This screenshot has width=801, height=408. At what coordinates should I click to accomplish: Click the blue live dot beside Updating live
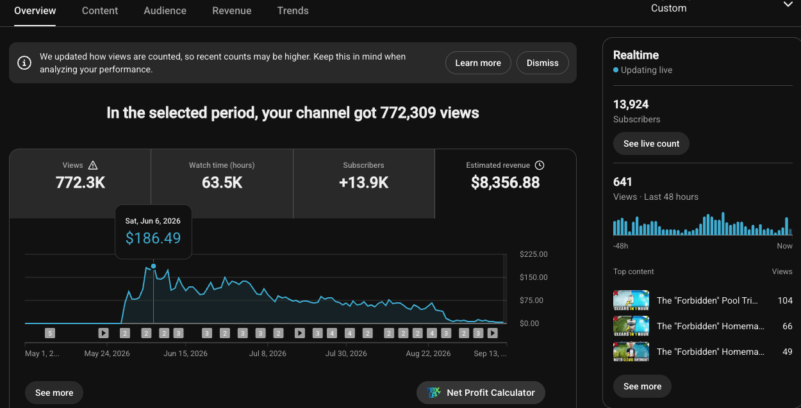(616, 70)
